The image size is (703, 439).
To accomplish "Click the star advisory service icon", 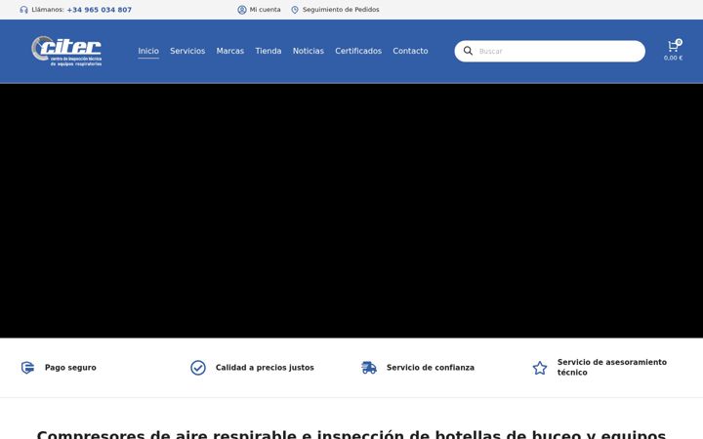I will point(539,368).
